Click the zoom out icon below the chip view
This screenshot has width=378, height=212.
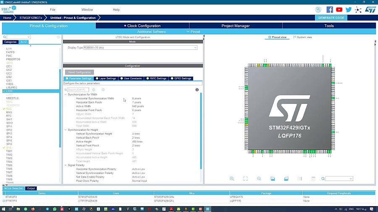pos(259,178)
